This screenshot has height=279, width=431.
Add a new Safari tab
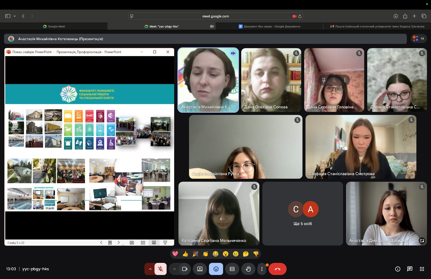click(x=414, y=16)
